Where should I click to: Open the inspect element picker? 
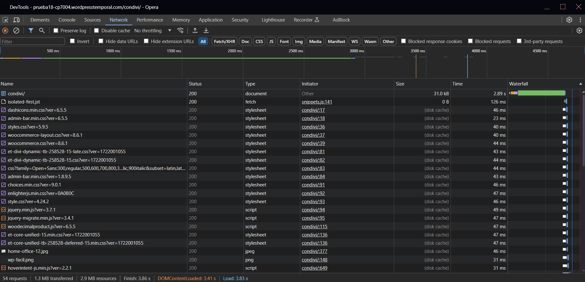(5, 20)
